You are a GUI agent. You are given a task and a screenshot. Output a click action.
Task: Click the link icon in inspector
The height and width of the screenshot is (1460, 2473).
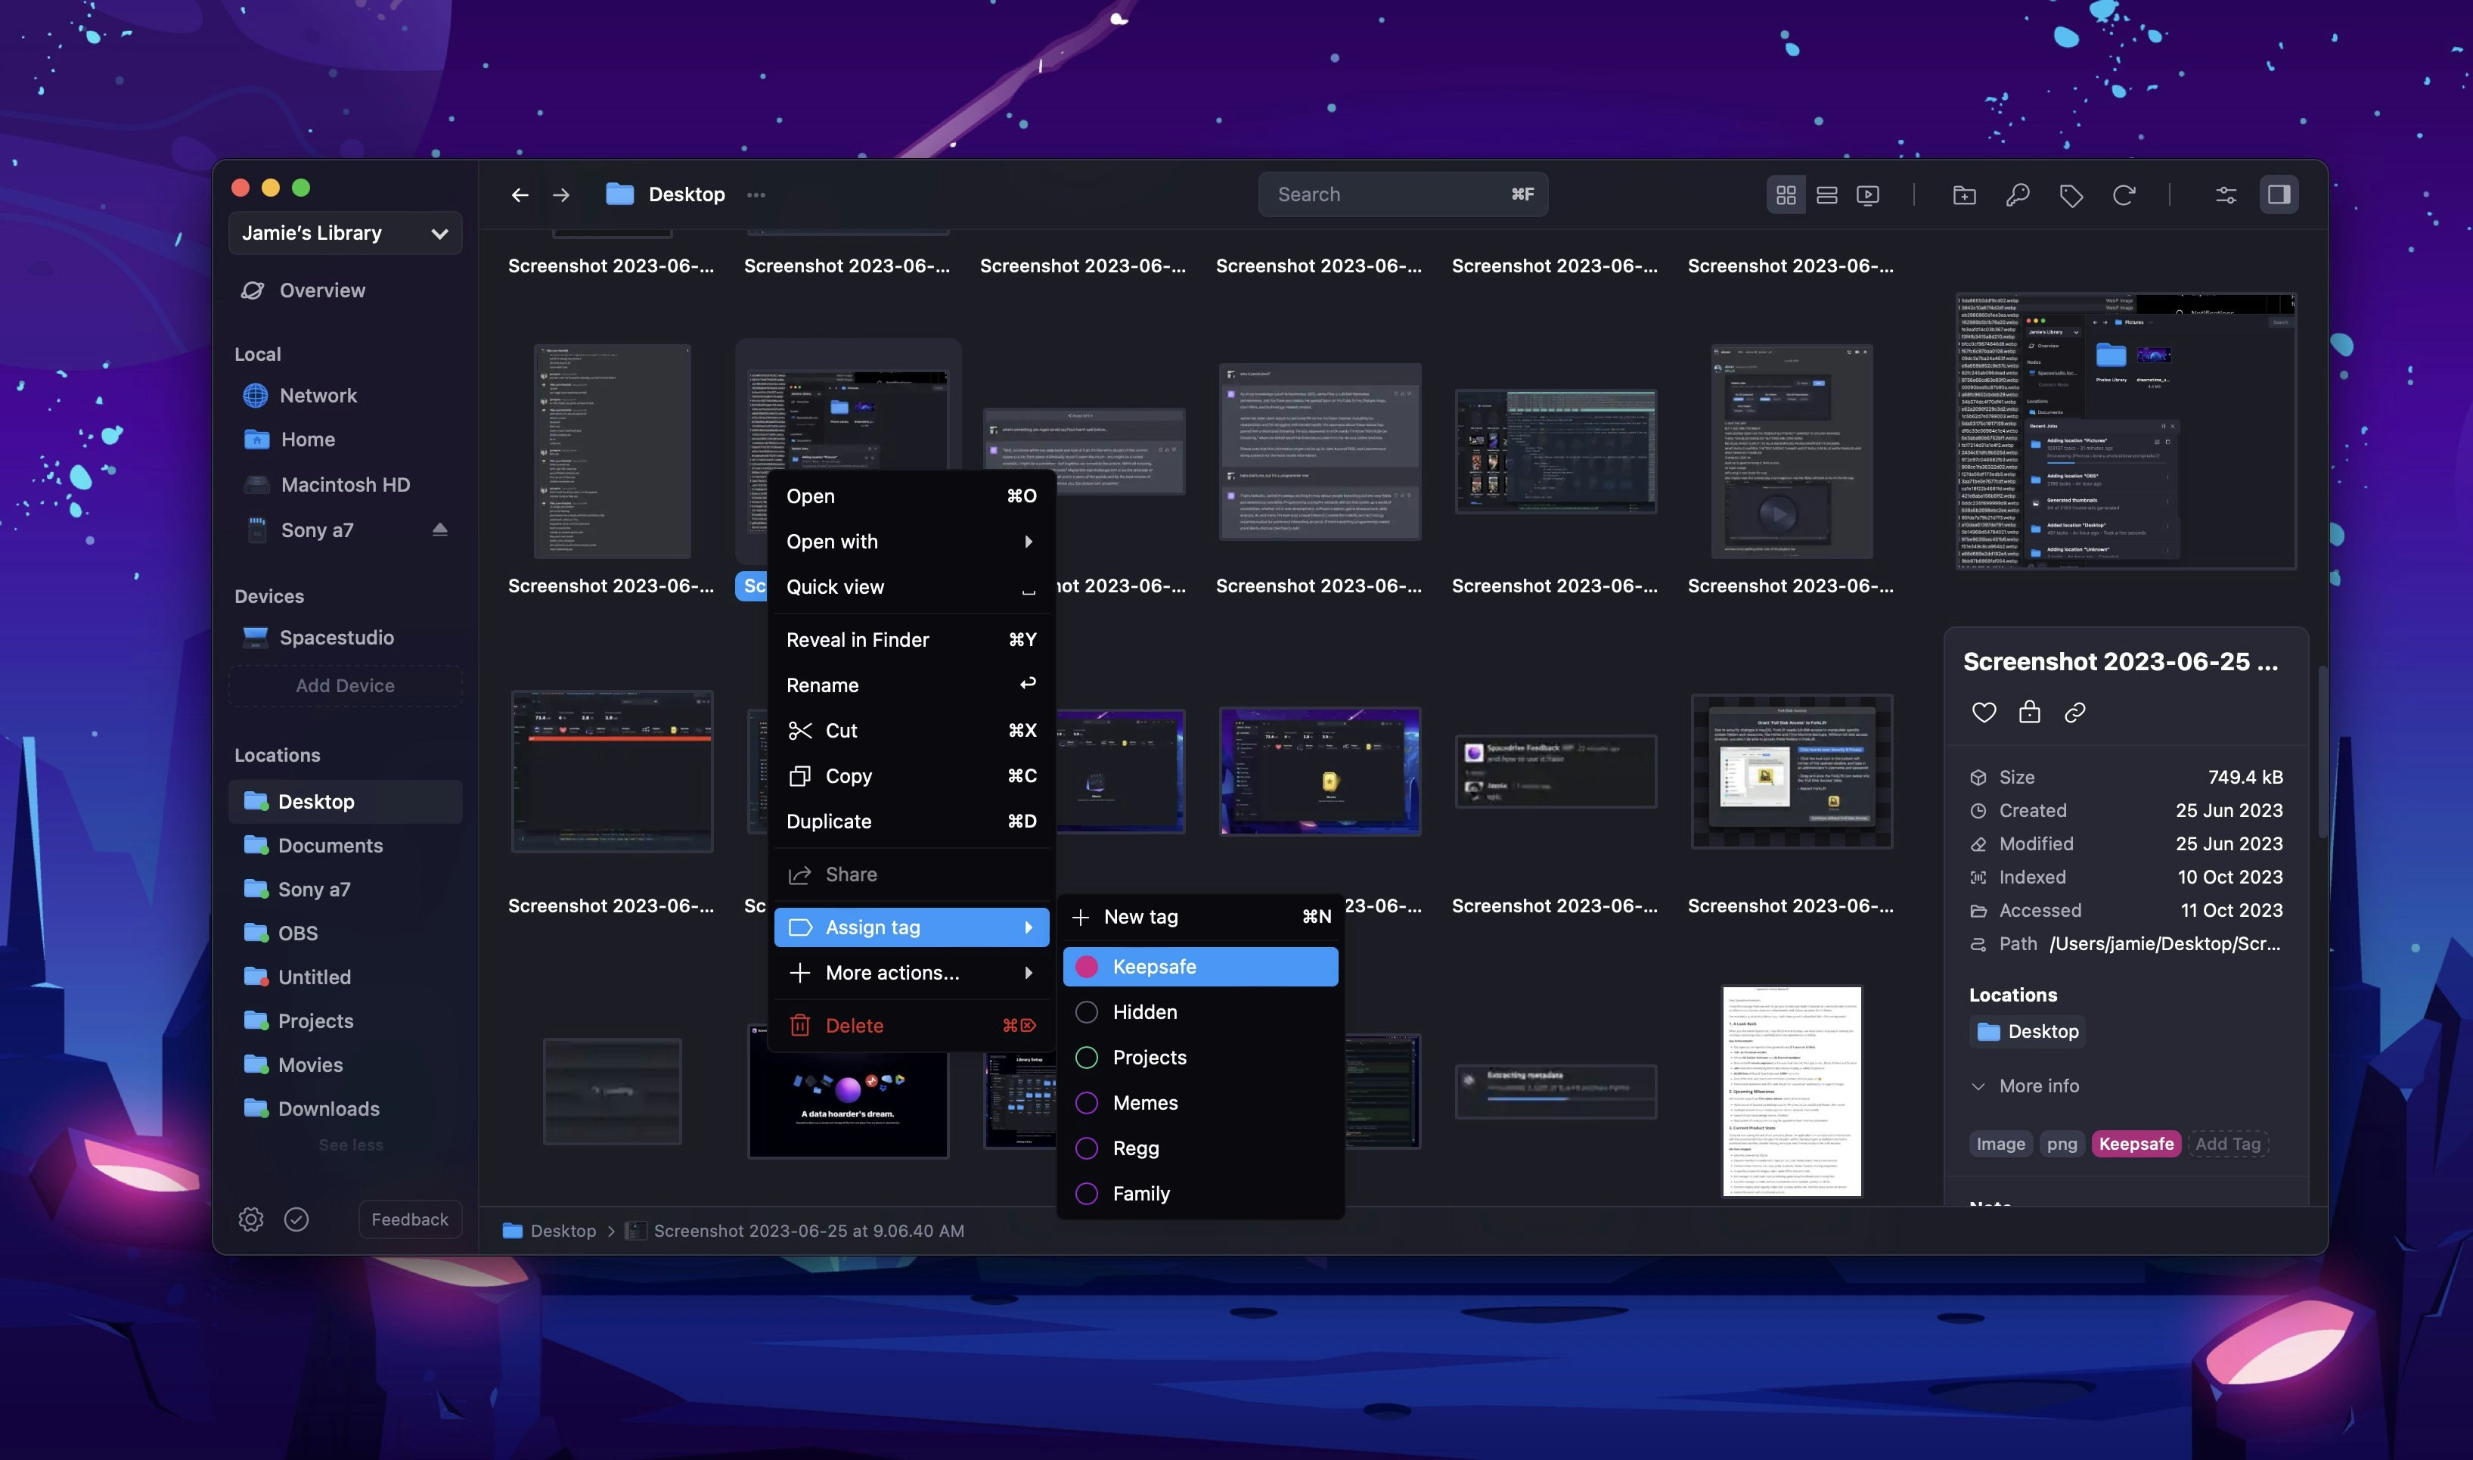pyautogui.click(x=2074, y=713)
